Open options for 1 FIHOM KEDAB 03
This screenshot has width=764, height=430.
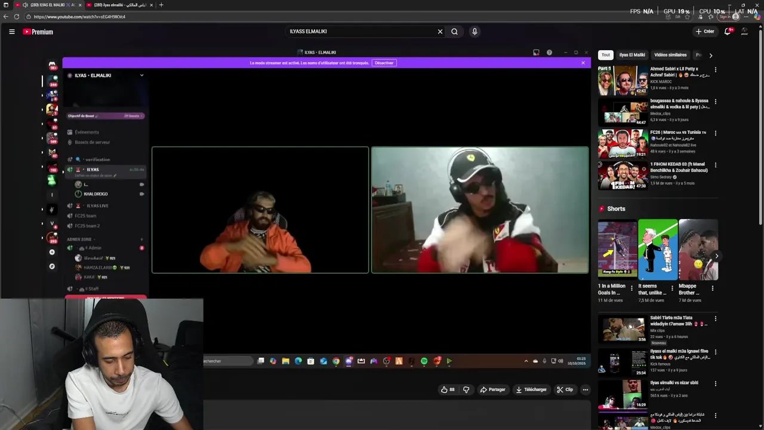715,164
